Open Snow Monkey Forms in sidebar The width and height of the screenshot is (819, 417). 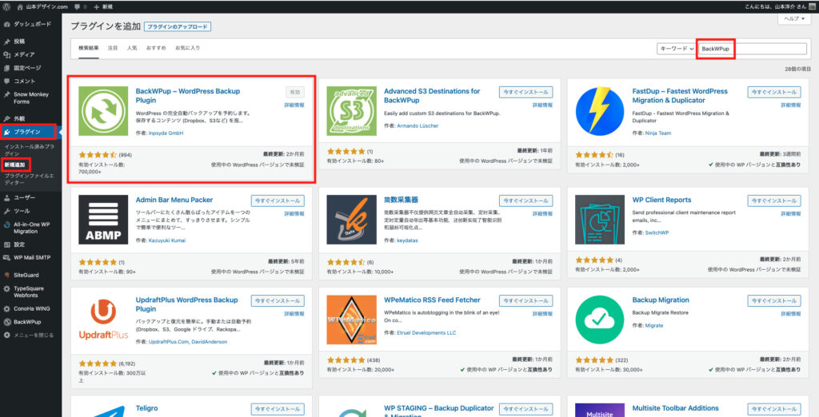point(31,98)
